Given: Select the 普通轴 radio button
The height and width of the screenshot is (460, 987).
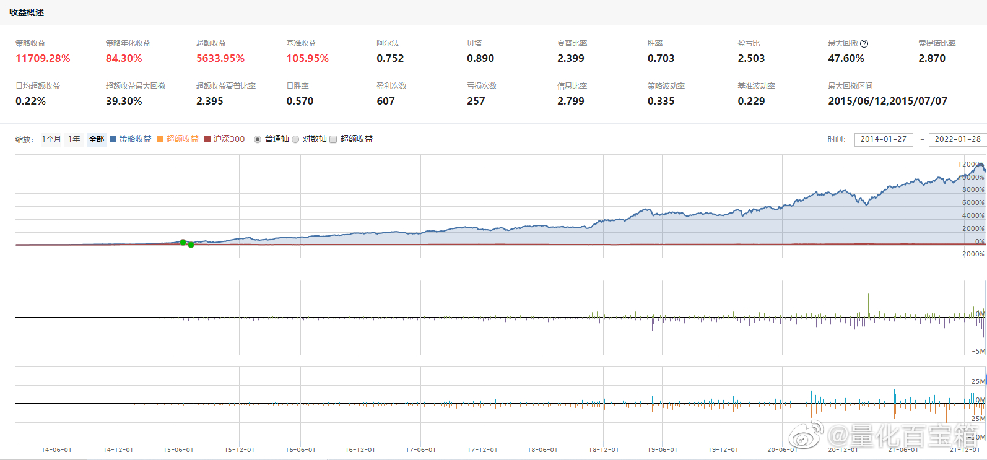Looking at the screenshot, I should click(x=258, y=139).
